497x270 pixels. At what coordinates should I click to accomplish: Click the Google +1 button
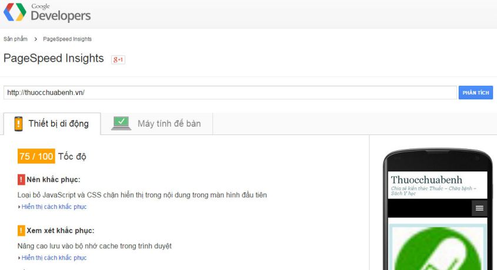coord(118,59)
